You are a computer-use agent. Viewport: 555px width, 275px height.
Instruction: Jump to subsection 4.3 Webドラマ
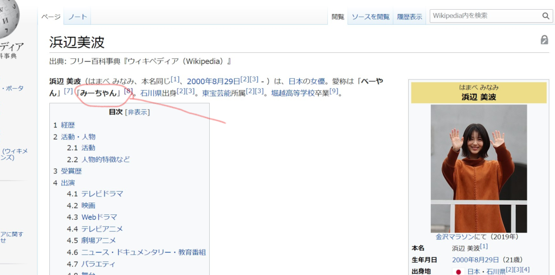[92, 217]
